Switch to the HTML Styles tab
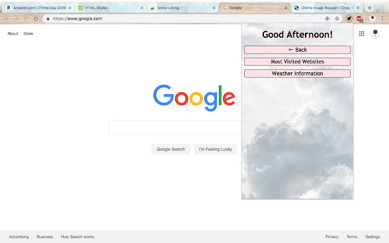This screenshot has height=243, width=389. click(110, 8)
